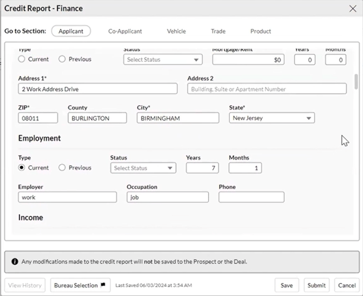
Task: Click the Employer input field
Action: coord(67,197)
